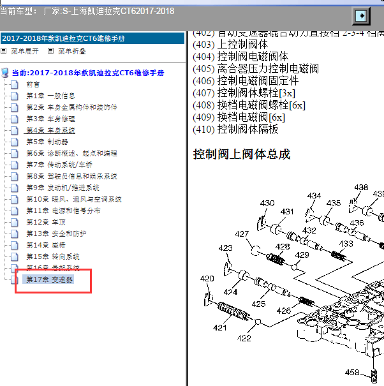Click part number 438 in the diagram
Screen dimensions: 384x386
[361, 188]
